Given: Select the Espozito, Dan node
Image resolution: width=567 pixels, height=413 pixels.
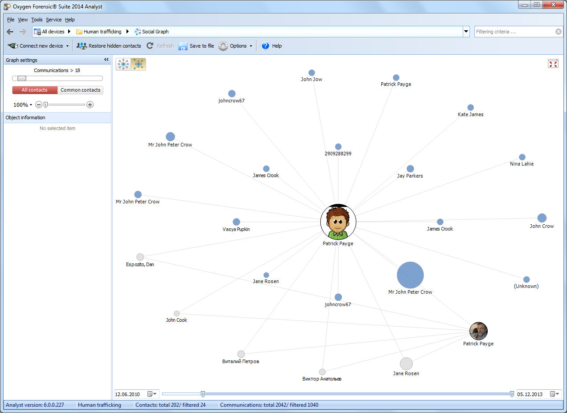Looking at the screenshot, I should [140, 257].
